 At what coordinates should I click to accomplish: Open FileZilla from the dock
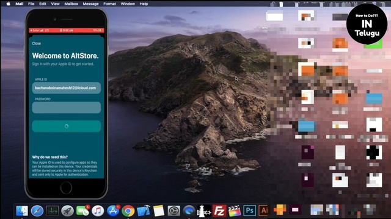pos(219,211)
